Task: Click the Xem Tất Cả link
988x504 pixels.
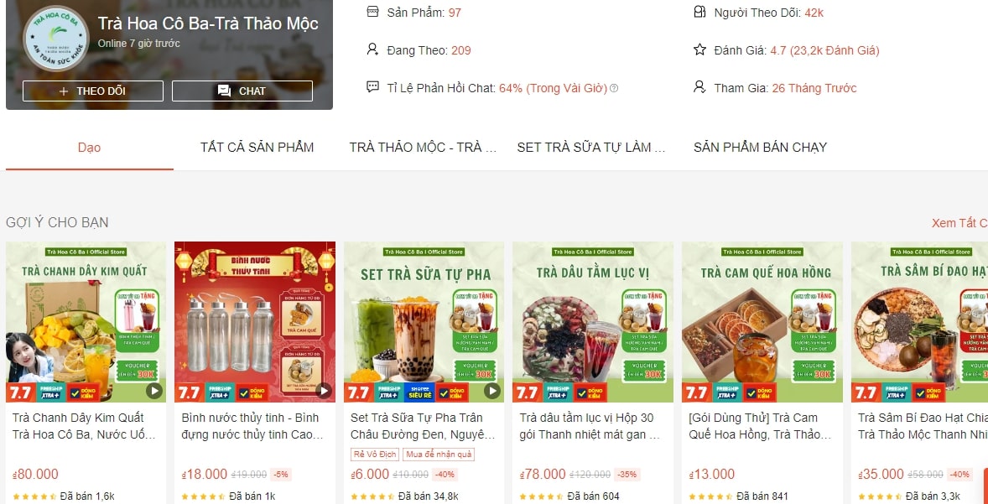Action: tap(959, 223)
